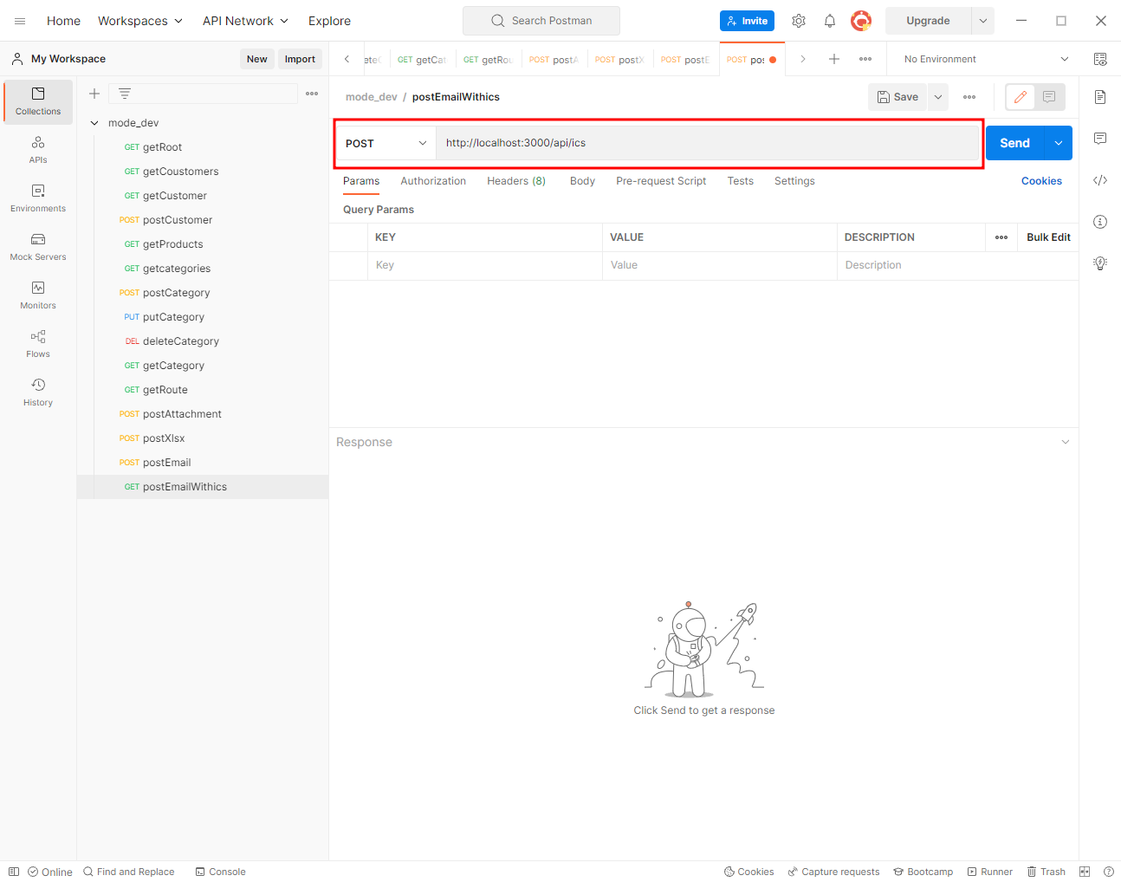Open Runner in status bar

pyautogui.click(x=989, y=872)
